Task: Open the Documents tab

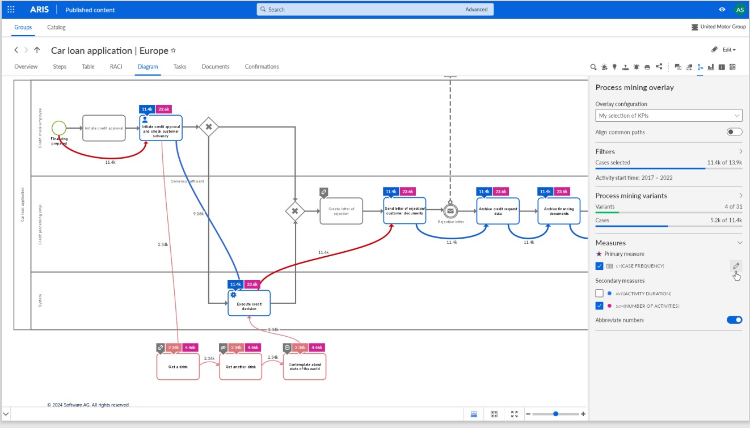Action: point(216,67)
